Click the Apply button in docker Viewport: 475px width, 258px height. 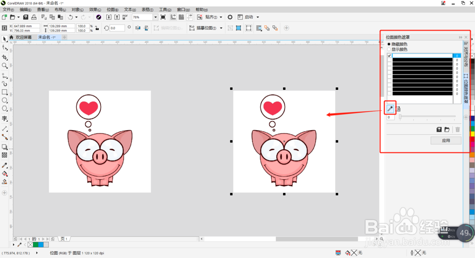446,140
